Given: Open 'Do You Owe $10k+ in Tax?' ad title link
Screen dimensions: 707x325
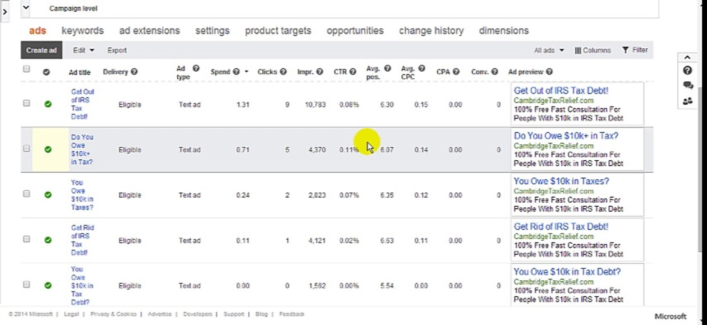Looking at the screenshot, I should pyautogui.click(x=82, y=149).
